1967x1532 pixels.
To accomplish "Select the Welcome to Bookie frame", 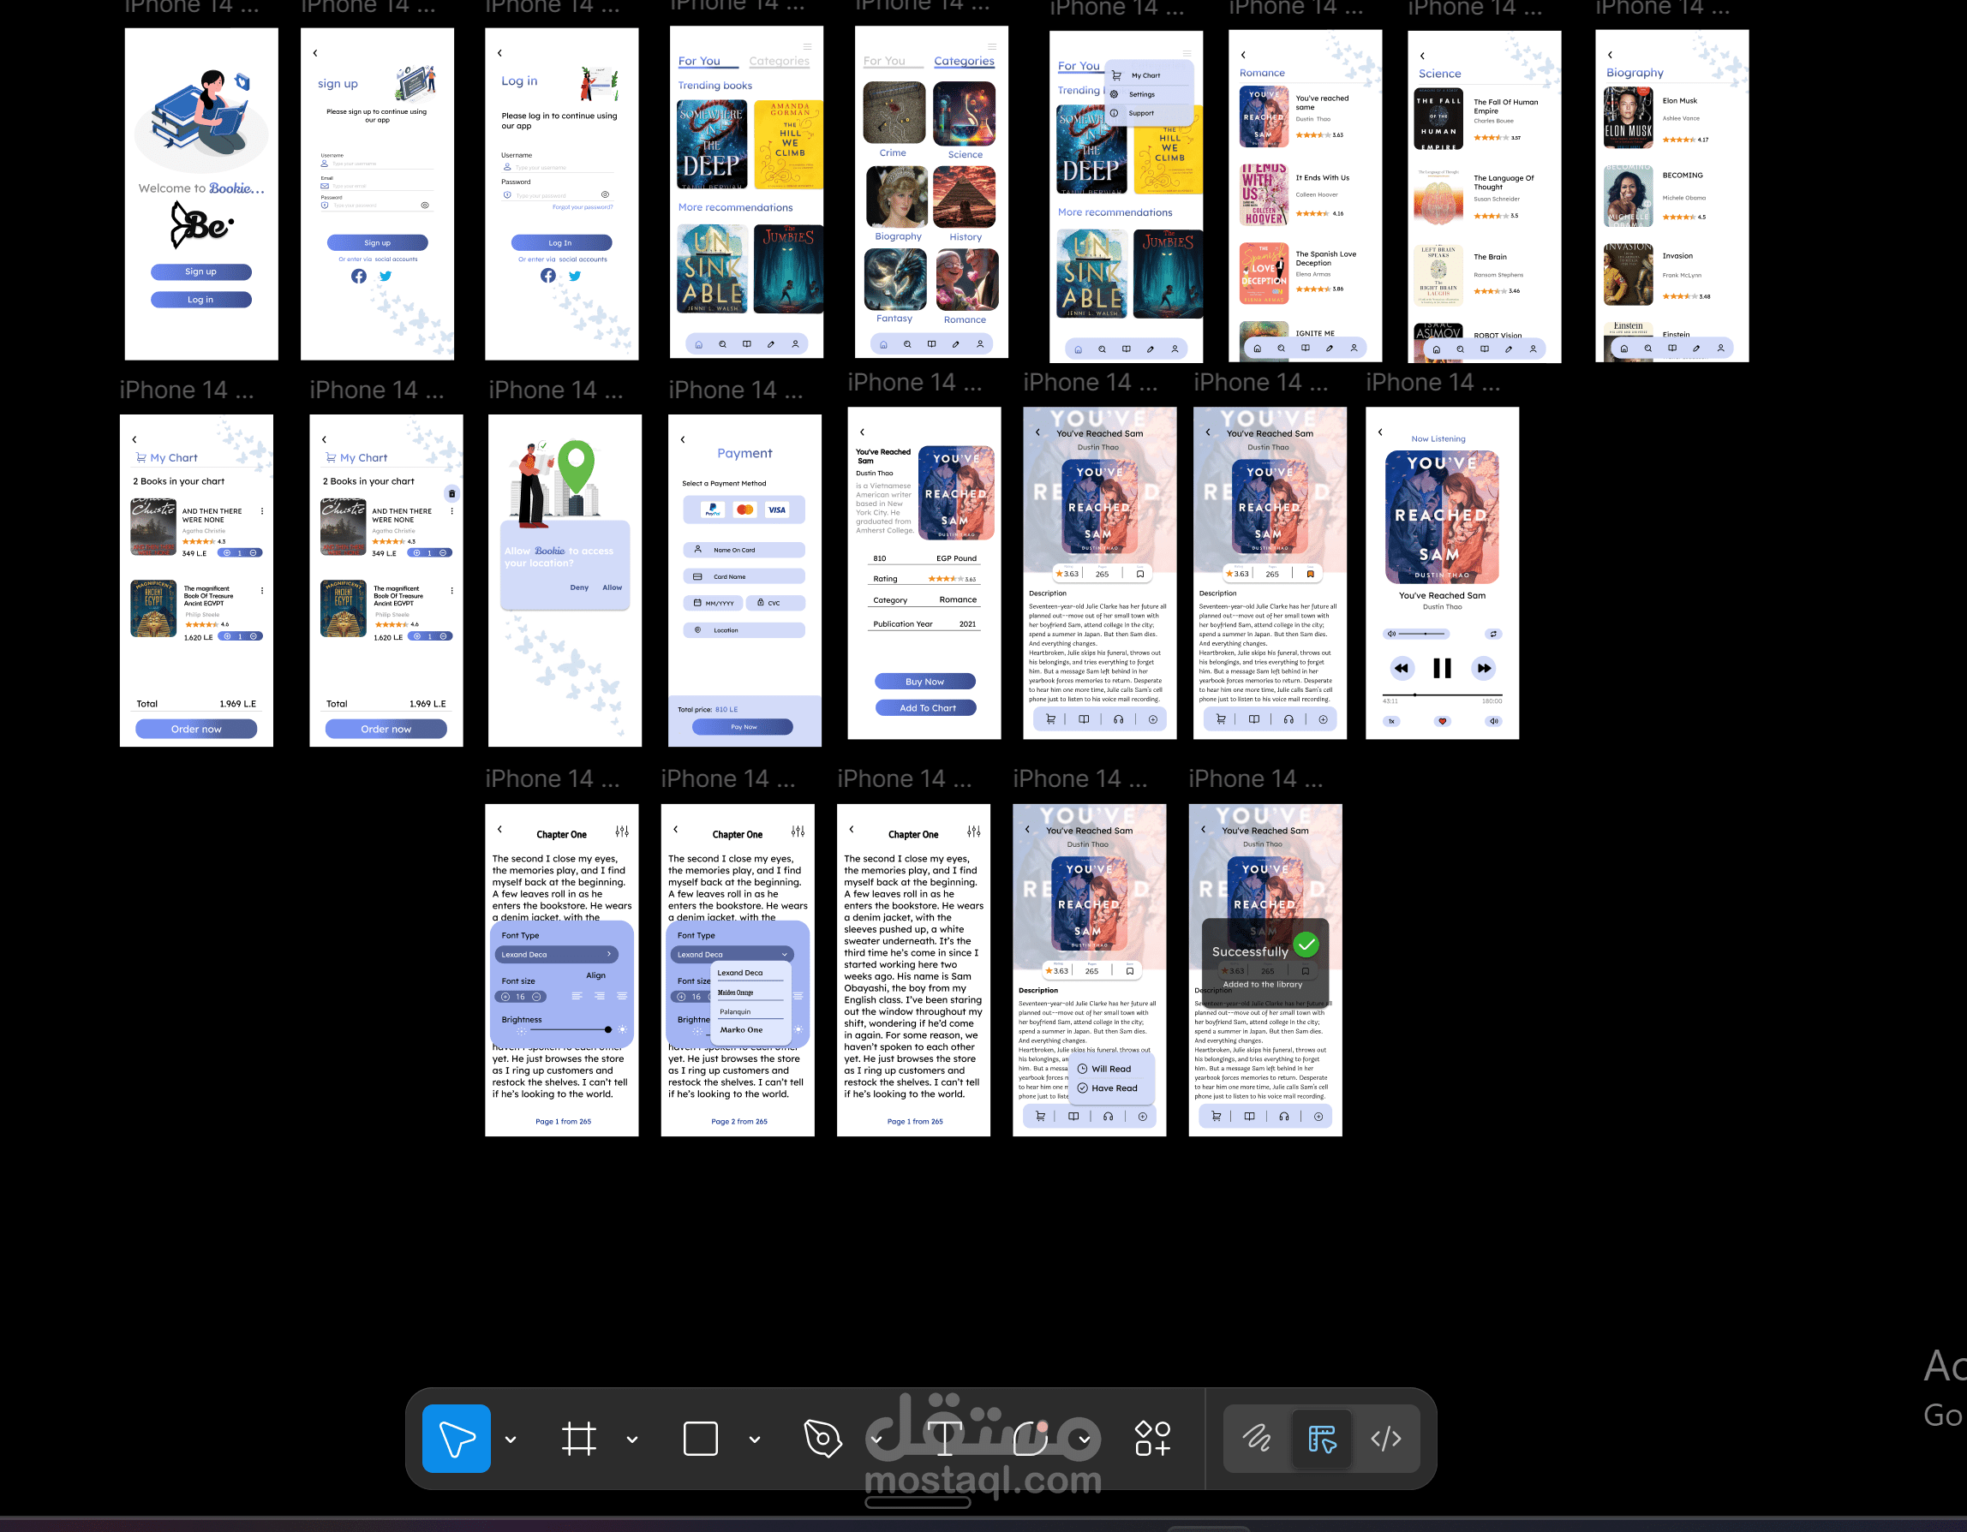I will 200,333.
